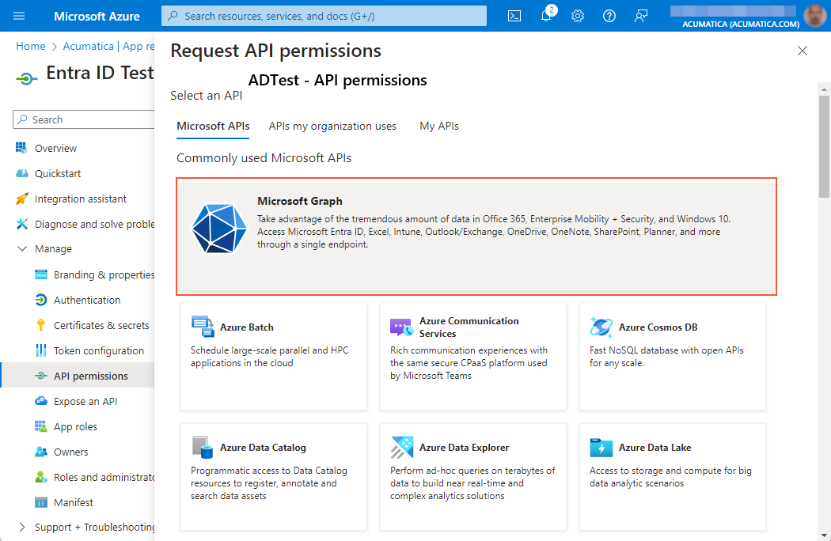The height and width of the screenshot is (541, 831).
Task: Switch to APIs my organization uses tab
Action: click(x=331, y=125)
